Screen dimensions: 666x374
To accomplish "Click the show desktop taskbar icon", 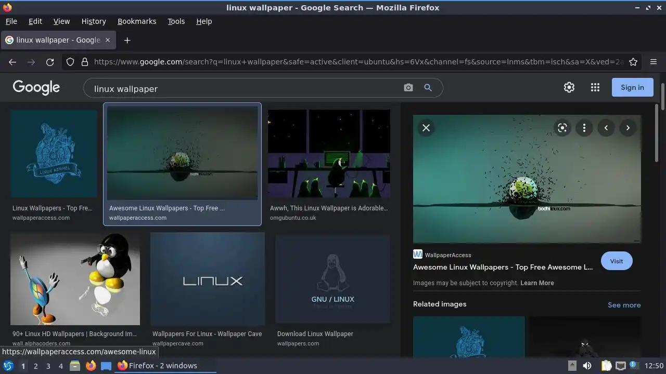I will pyautogui.click(x=106, y=366).
